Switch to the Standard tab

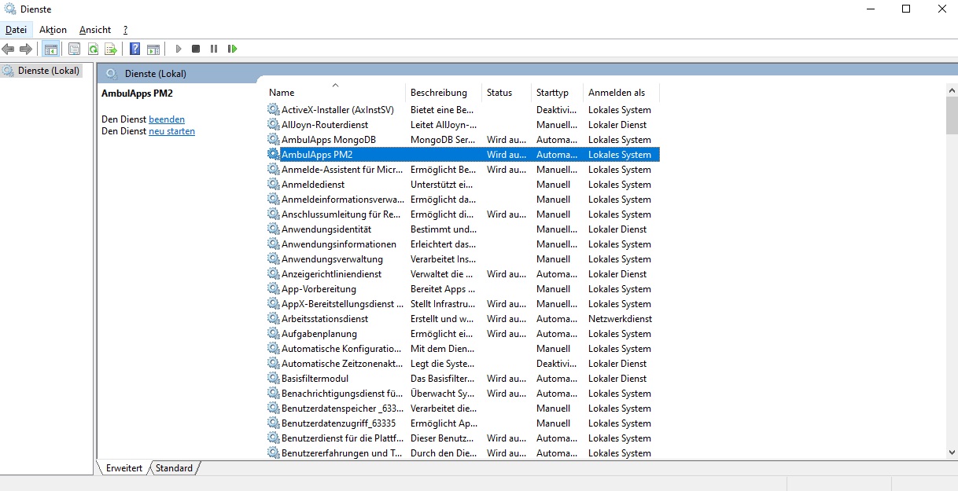pyautogui.click(x=174, y=468)
